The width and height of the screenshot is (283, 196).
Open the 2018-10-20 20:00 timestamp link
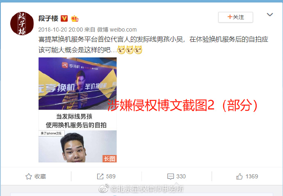point(60,30)
